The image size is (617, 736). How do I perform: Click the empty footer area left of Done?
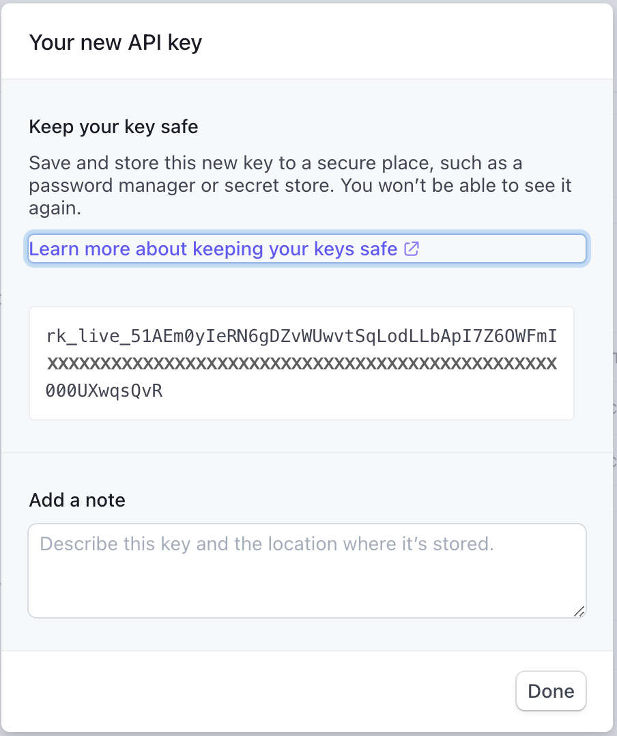259,691
